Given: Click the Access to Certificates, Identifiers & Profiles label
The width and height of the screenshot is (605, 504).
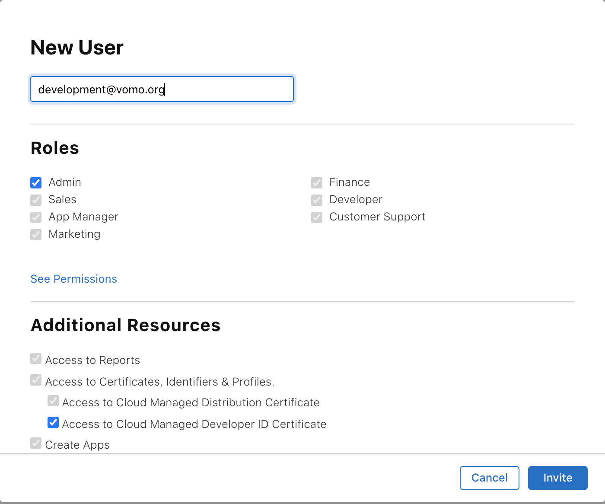Looking at the screenshot, I should tap(160, 382).
